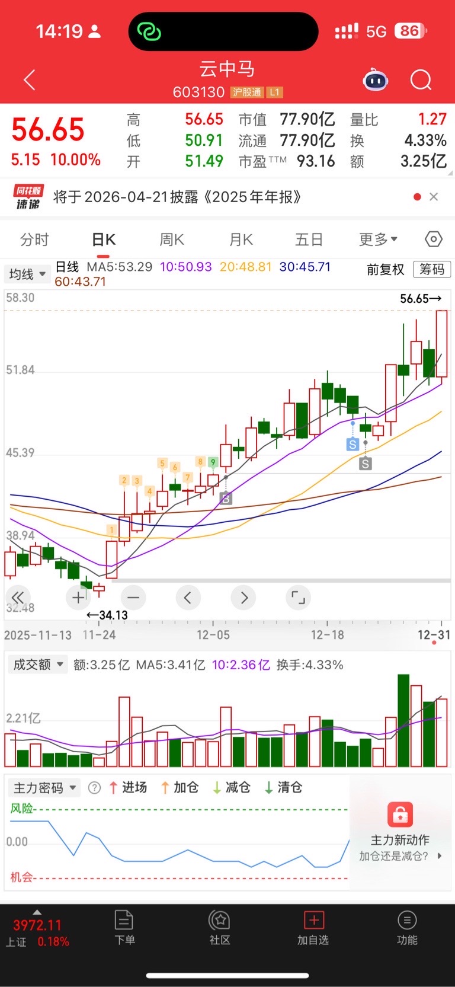This screenshot has width=455, height=987.
Task: Go back with the top-left arrow
Action: point(30,80)
